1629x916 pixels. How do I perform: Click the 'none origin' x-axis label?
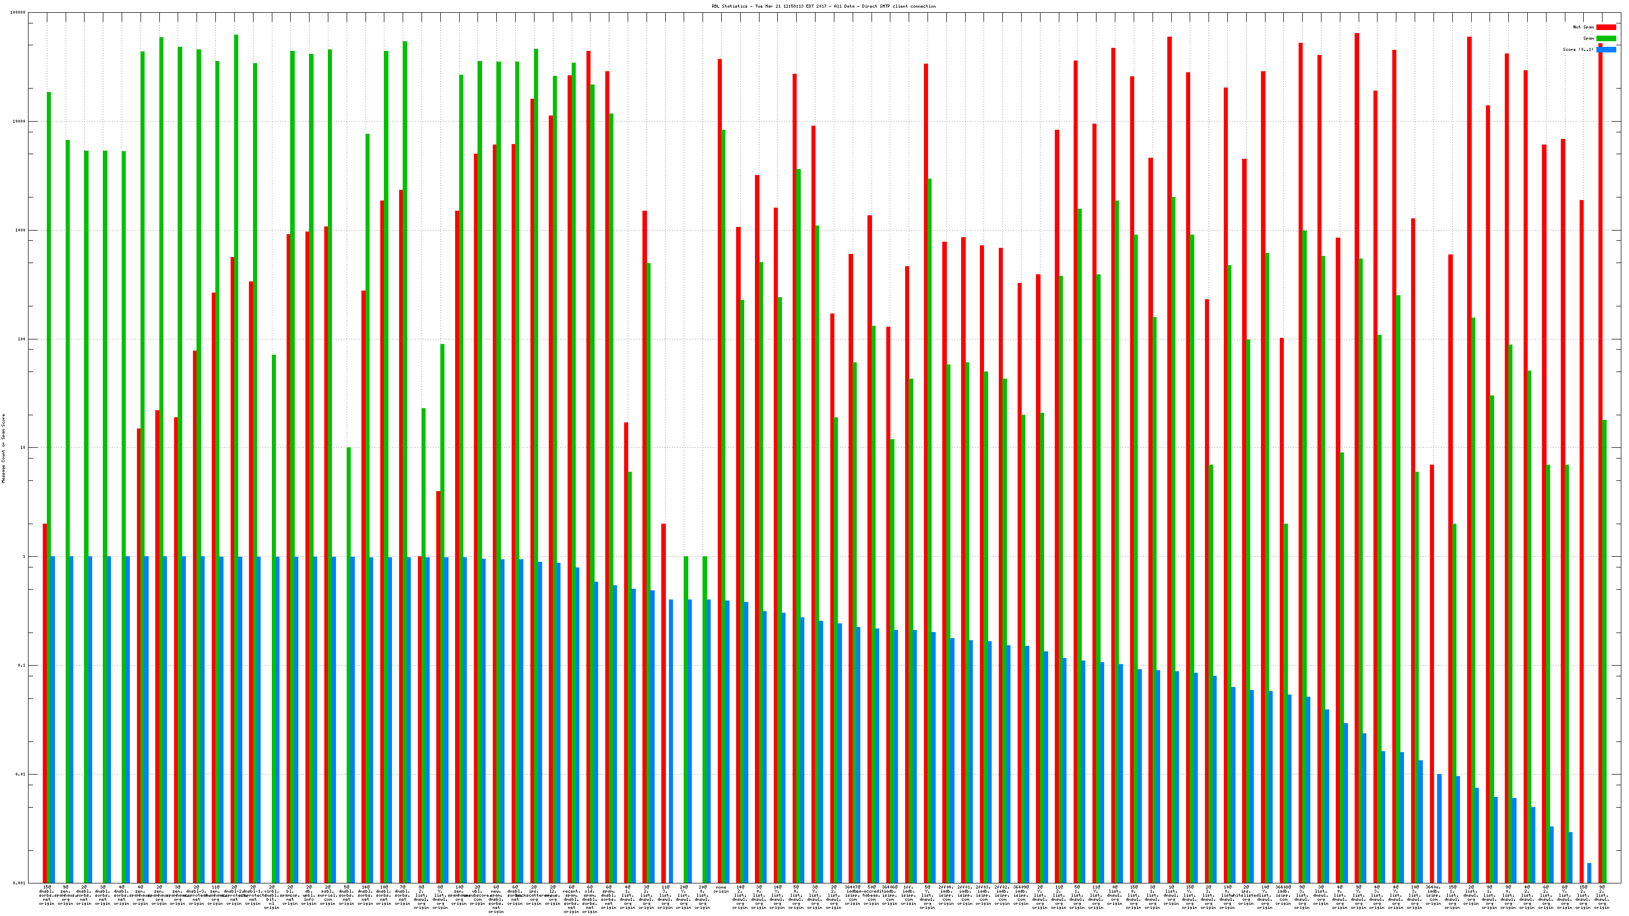click(x=721, y=890)
